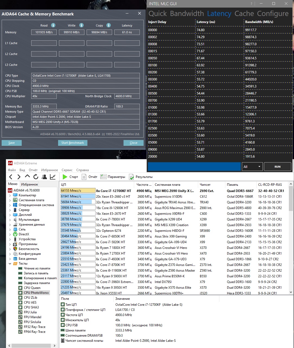
Task: Click the user silhouette icon in AIDA64 toolbar
Action: pos(44,177)
